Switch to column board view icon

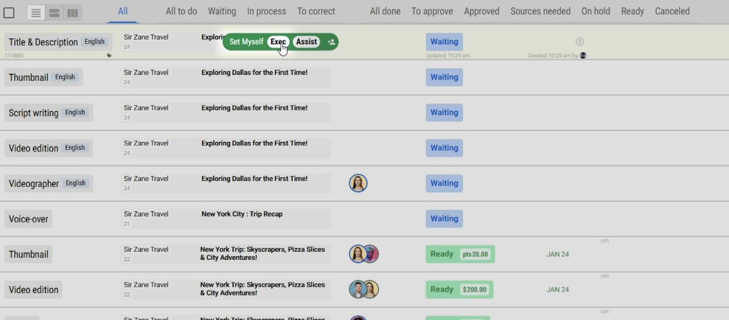(x=72, y=13)
